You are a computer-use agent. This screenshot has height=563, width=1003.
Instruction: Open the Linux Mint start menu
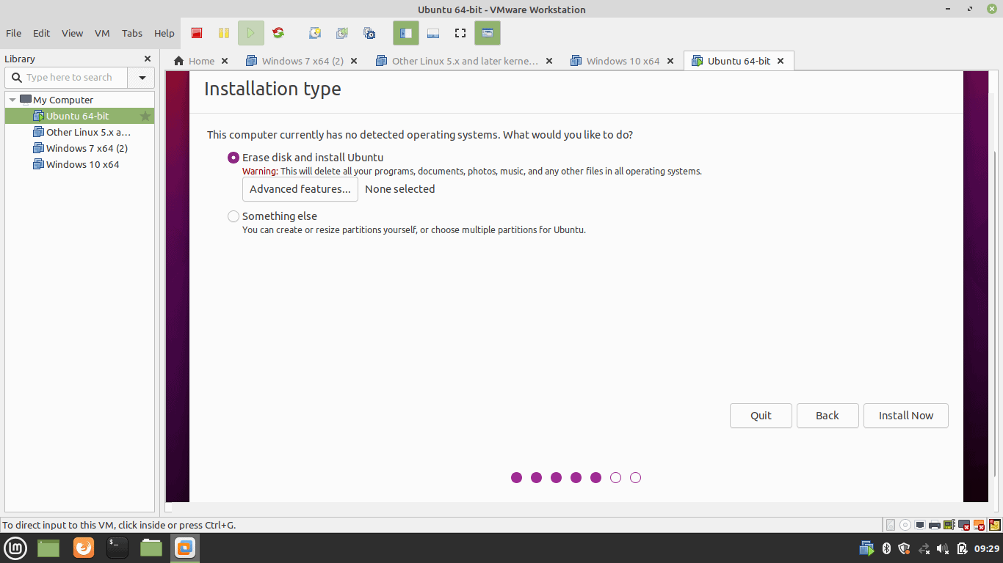click(x=16, y=548)
